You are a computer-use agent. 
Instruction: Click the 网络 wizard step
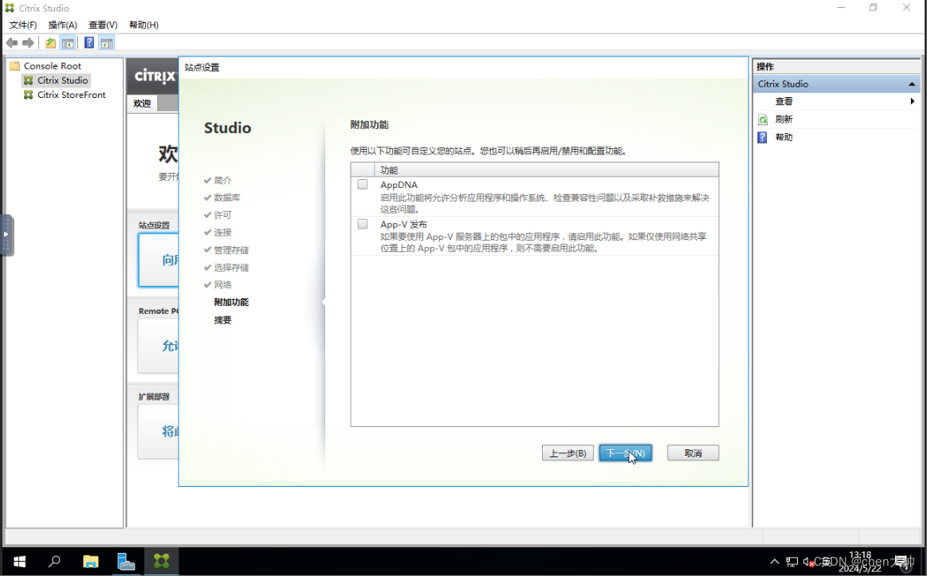[x=223, y=284]
